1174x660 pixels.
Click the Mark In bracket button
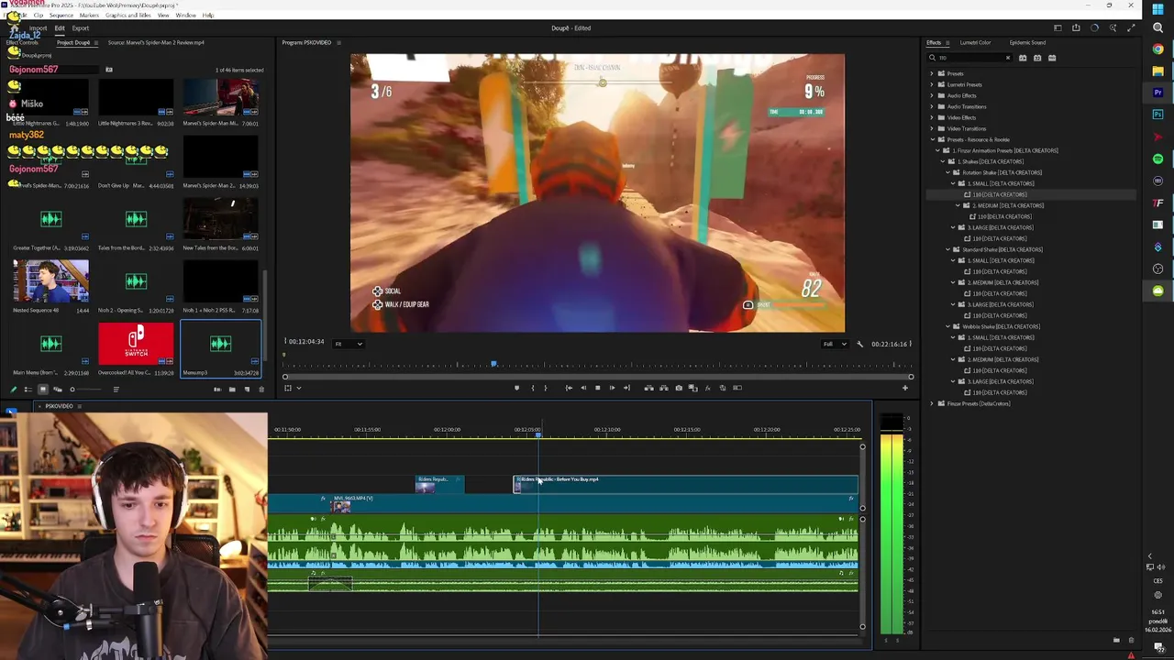(532, 388)
